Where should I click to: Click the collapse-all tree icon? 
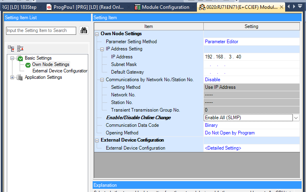coord(20,48)
